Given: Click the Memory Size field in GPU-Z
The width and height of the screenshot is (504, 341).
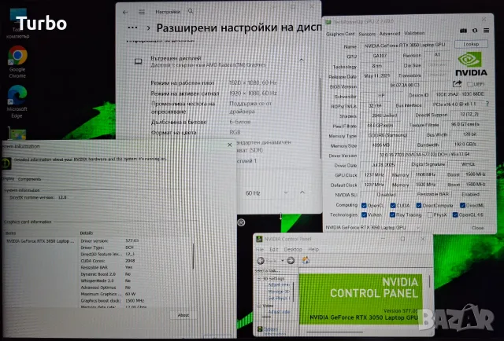Looking at the screenshot, I should click(380, 145).
